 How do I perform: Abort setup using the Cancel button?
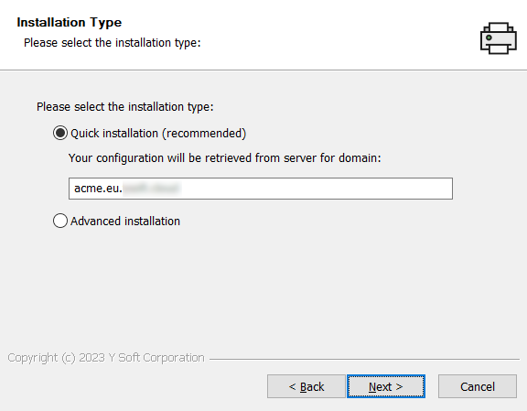(x=478, y=386)
